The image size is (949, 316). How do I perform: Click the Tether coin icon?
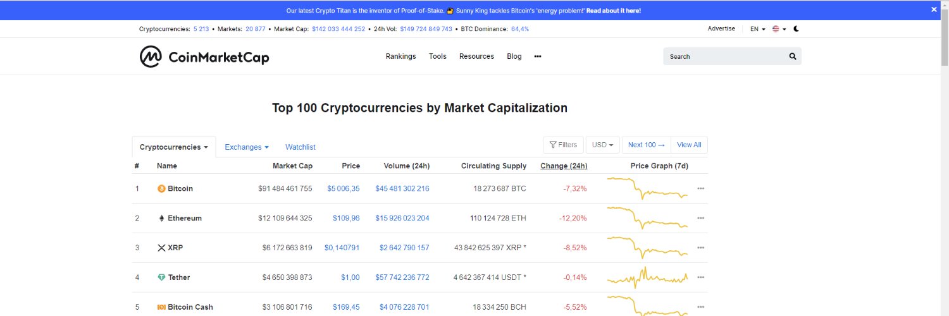click(x=161, y=277)
